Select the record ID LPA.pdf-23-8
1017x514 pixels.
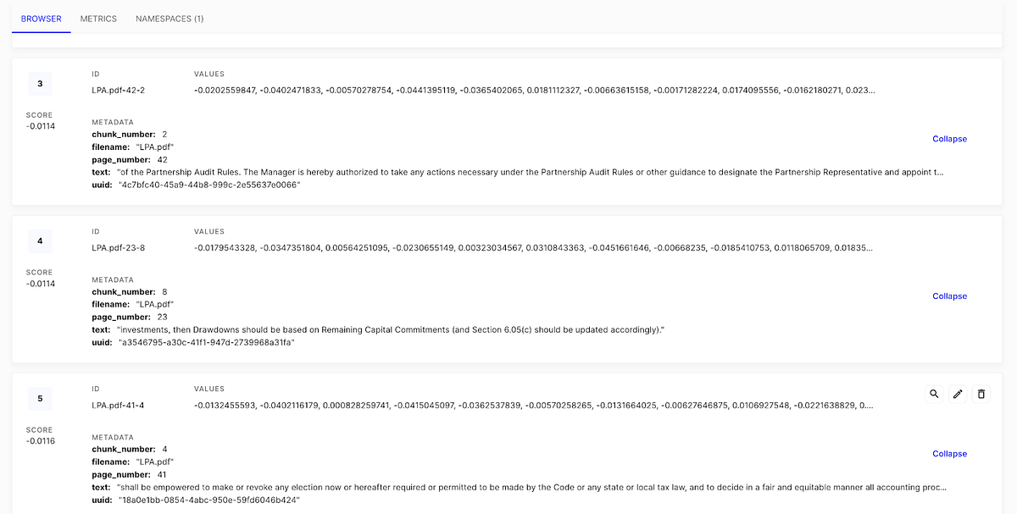pos(119,247)
